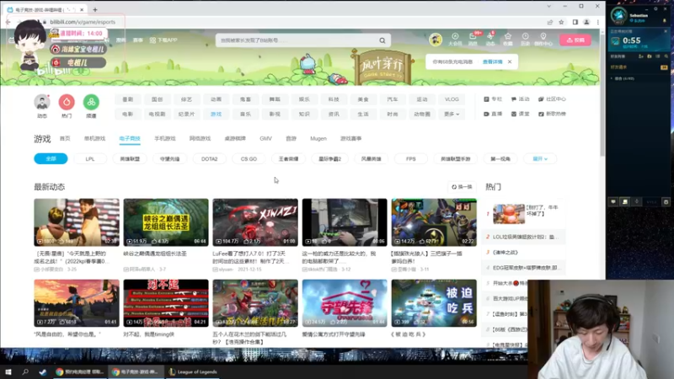Select the 英雄联盟 filter pill
The height and width of the screenshot is (379, 674).
pyautogui.click(x=130, y=159)
